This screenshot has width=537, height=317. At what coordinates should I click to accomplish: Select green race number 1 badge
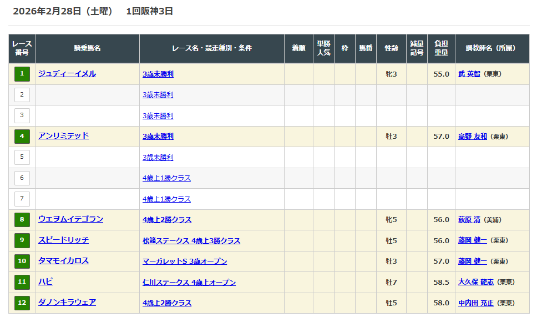(22, 74)
